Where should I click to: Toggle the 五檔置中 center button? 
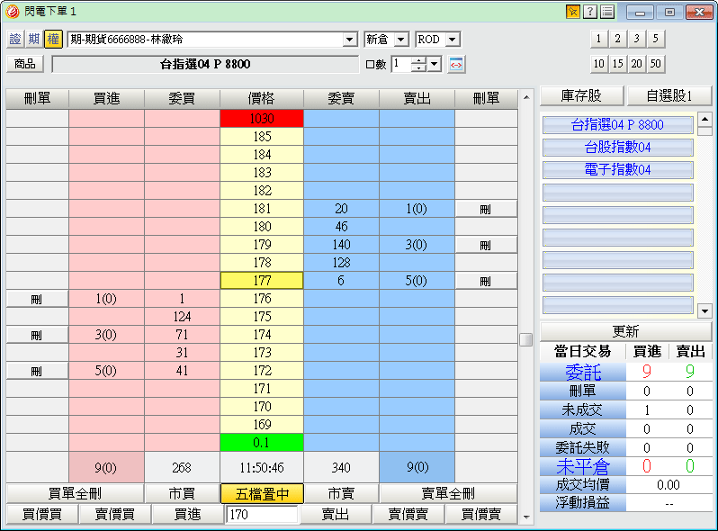pyautogui.click(x=262, y=493)
